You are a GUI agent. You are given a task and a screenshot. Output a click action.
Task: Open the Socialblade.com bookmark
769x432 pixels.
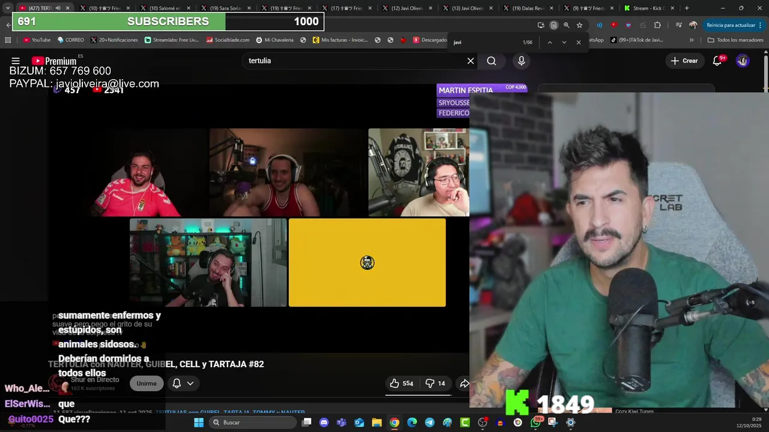point(228,40)
